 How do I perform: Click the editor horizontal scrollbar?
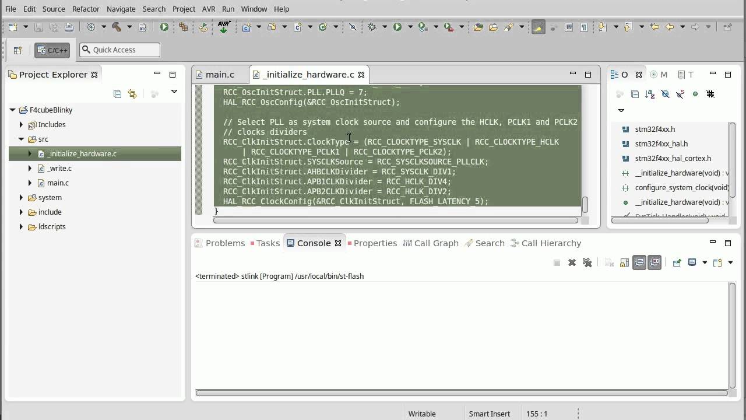(396, 220)
